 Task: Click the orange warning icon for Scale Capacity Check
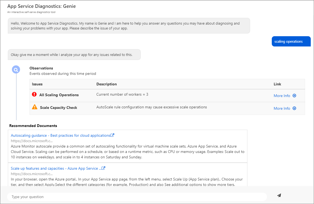pyautogui.click(x=35, y=107)
